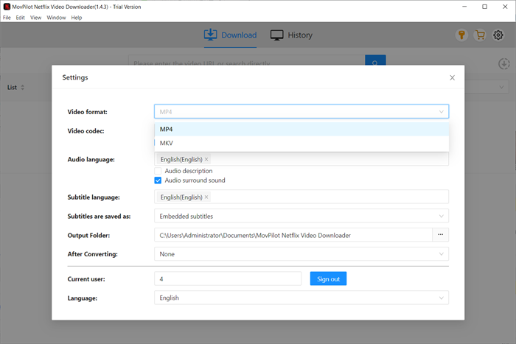Open the shopping cart purchase icon
The width and height of the screenshot is (516, 344).
(x=480, y=35)
